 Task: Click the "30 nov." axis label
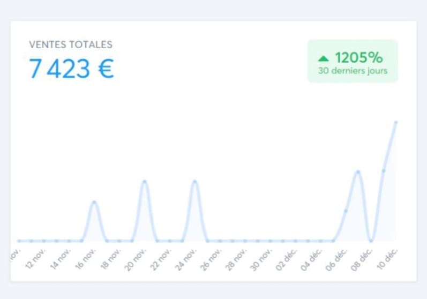(265, 258)
